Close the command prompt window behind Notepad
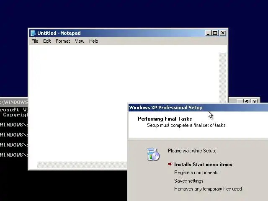The image size is (268, 201). click(255, 101)
